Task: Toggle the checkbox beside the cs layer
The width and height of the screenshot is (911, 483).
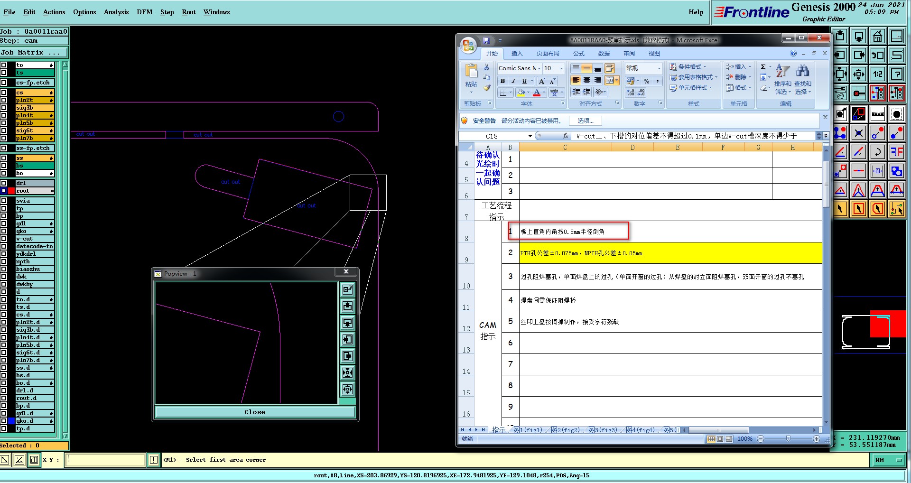Action: (4, 93)
